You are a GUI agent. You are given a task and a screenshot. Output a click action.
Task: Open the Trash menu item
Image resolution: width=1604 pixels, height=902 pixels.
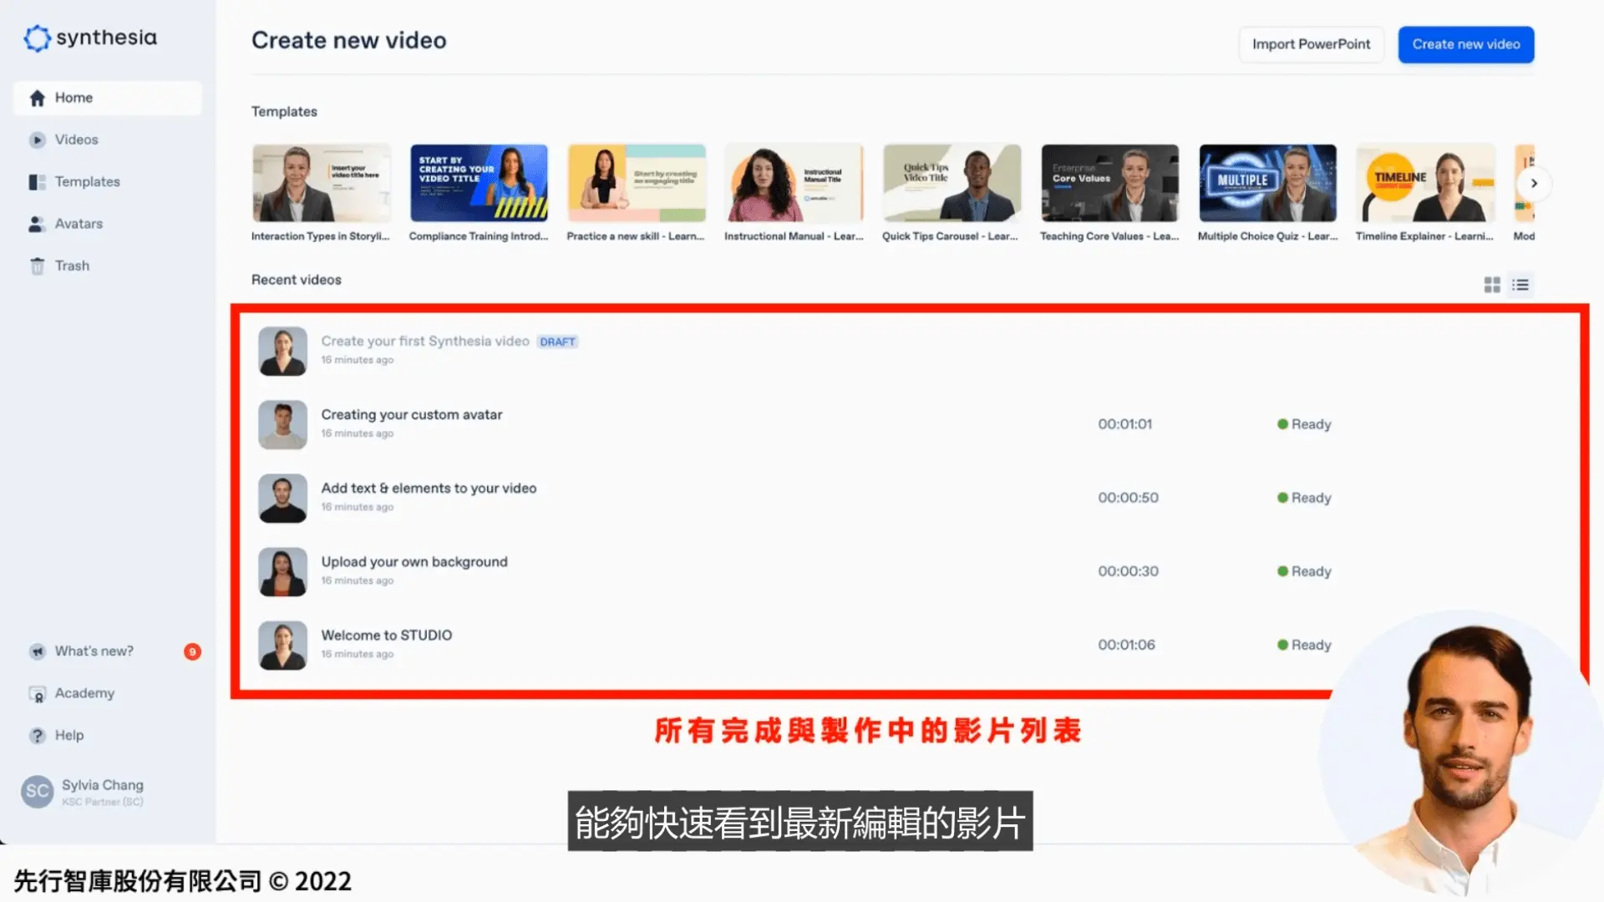click(x=72, y=266)
